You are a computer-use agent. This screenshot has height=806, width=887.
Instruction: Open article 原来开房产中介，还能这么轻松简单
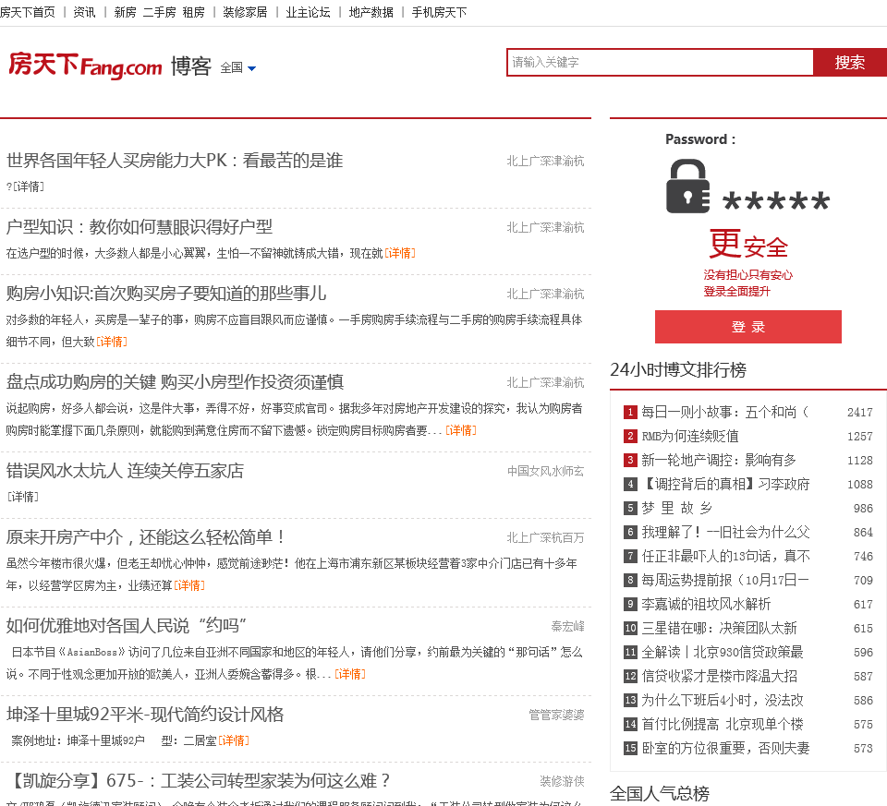click(145, 537)
